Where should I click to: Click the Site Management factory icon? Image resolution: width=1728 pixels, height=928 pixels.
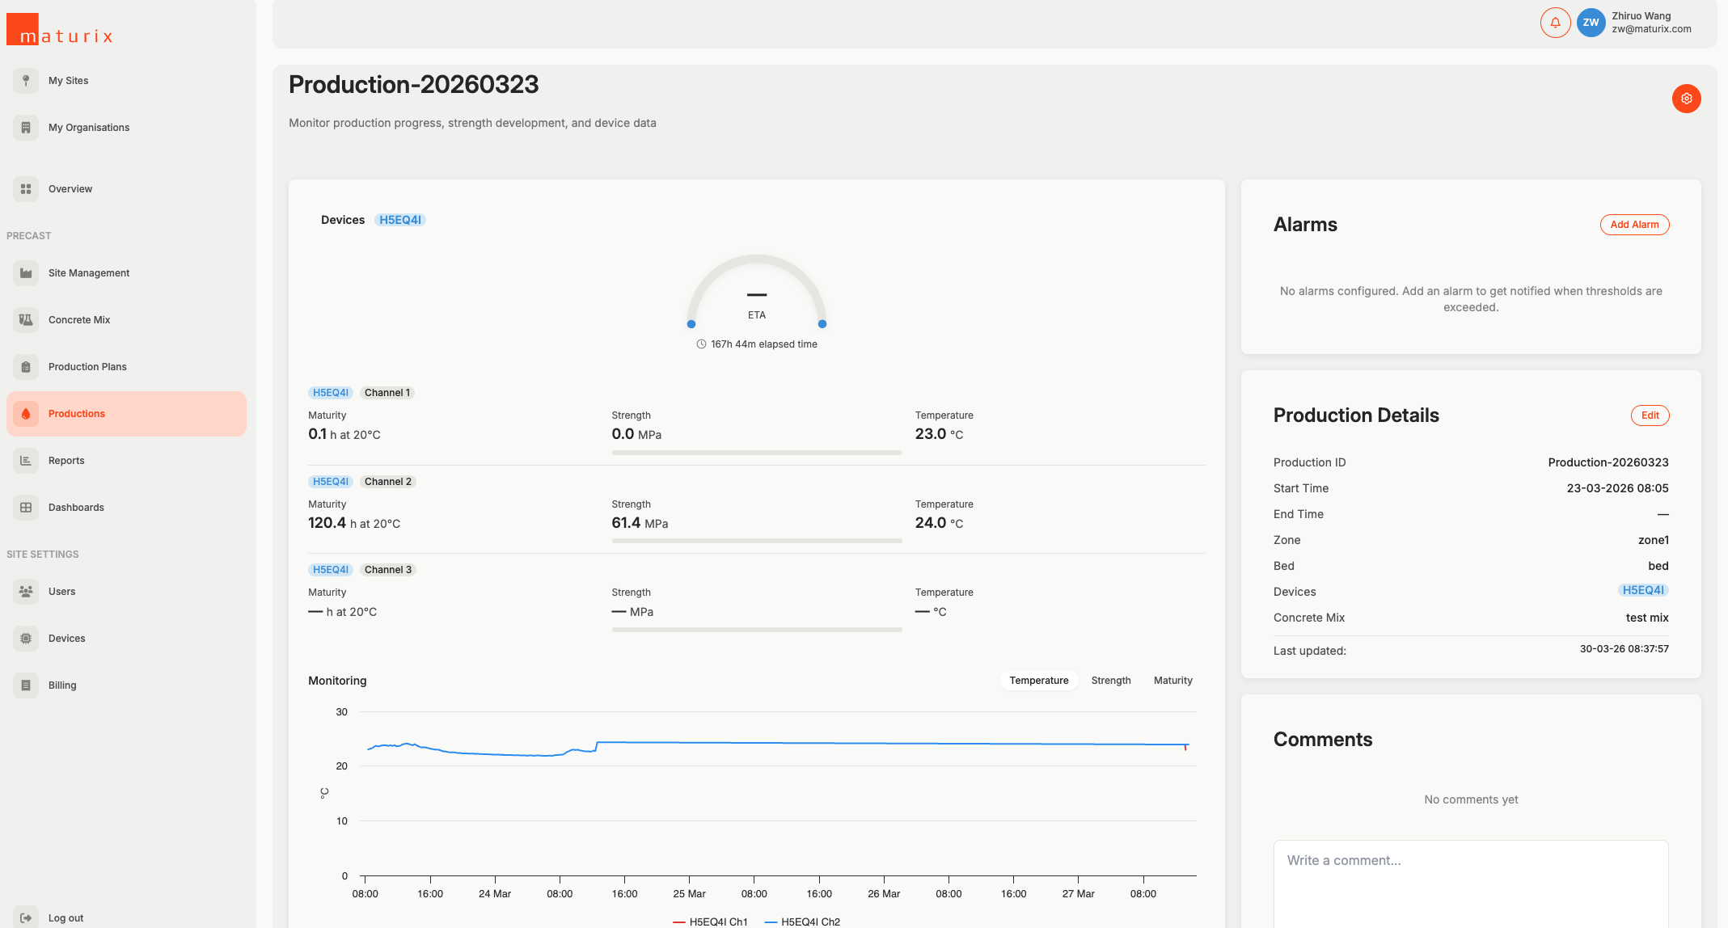26,273
